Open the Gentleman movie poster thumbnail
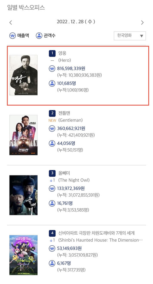This screenshot has height=284, width=153. coord(23,135)
